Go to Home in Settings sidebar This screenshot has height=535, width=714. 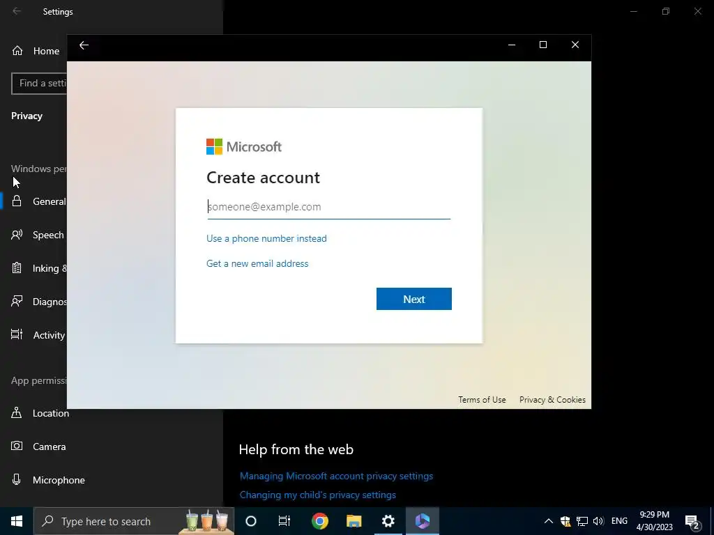[36, 51]
